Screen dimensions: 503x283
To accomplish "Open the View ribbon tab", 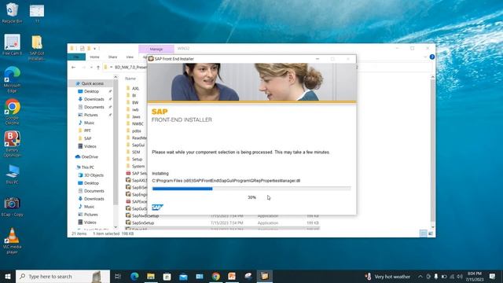I will tap(130, 57).
